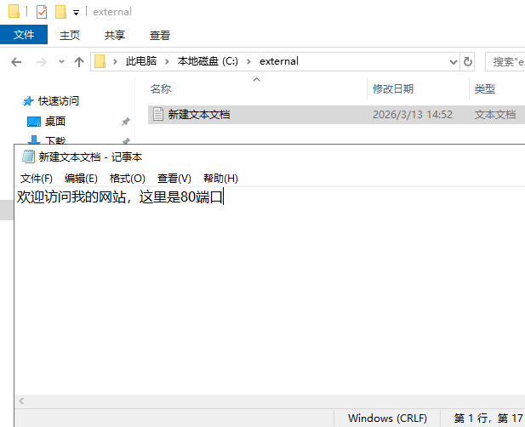This screenshot has width=525, height=427.
Task: Click the properties checkmark icon in title bar
Action: [x=41, y=12]
